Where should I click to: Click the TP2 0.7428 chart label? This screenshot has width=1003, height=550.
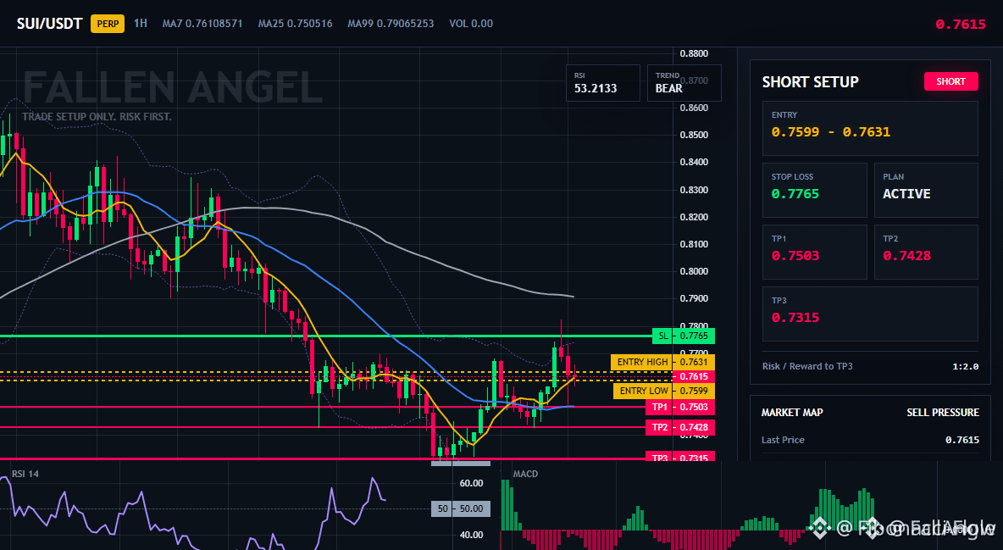[x=680, y=427]
